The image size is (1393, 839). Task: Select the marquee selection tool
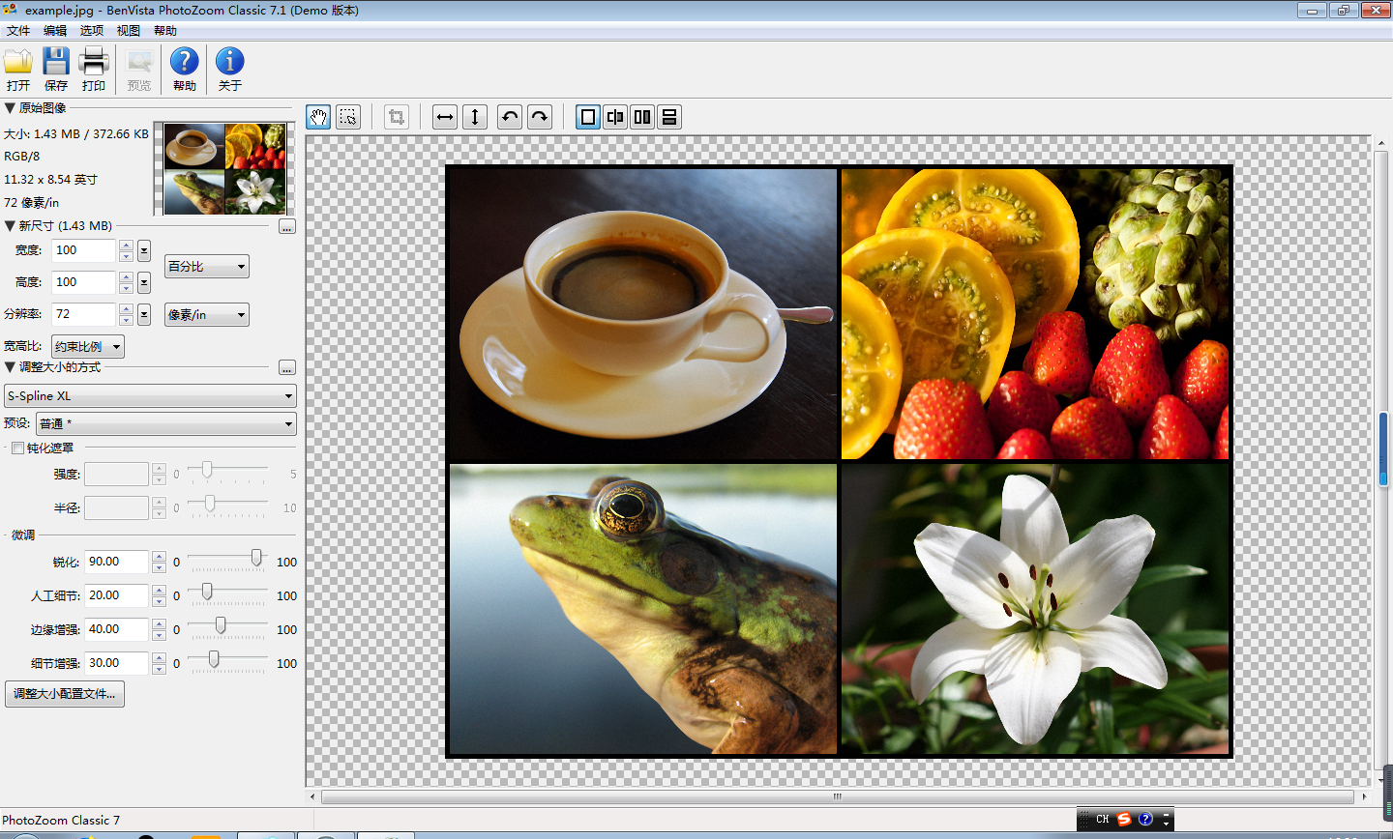click(x=348, y=117)
